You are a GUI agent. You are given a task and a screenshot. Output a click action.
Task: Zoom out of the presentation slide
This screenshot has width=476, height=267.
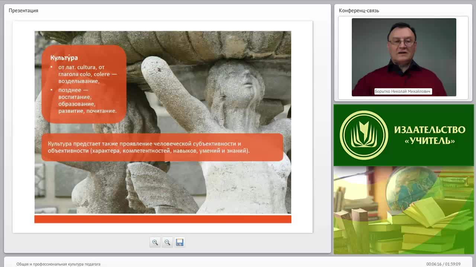[167, 242]
